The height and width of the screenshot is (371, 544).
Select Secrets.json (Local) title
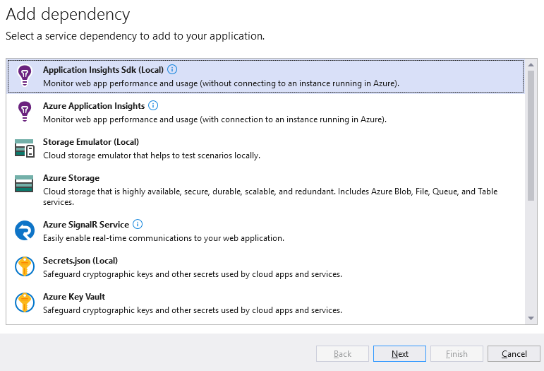80,261
